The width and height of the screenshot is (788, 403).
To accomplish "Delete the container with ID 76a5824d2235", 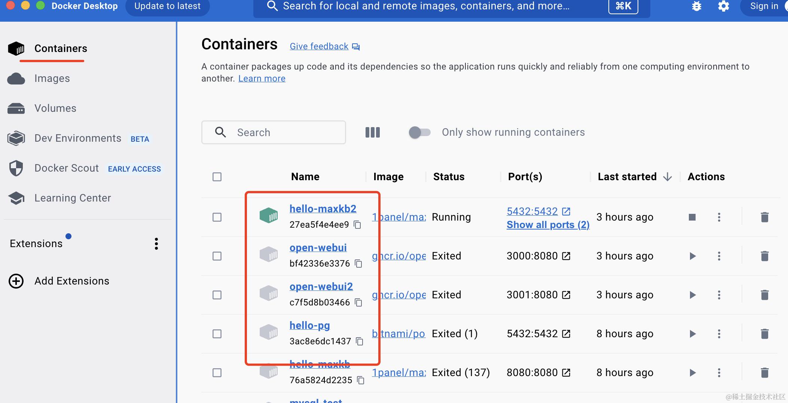I will click(x=764, y=373).
